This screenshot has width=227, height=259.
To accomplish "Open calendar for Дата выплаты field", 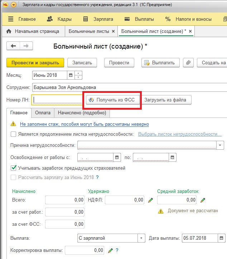I will [x=222, y=238].
